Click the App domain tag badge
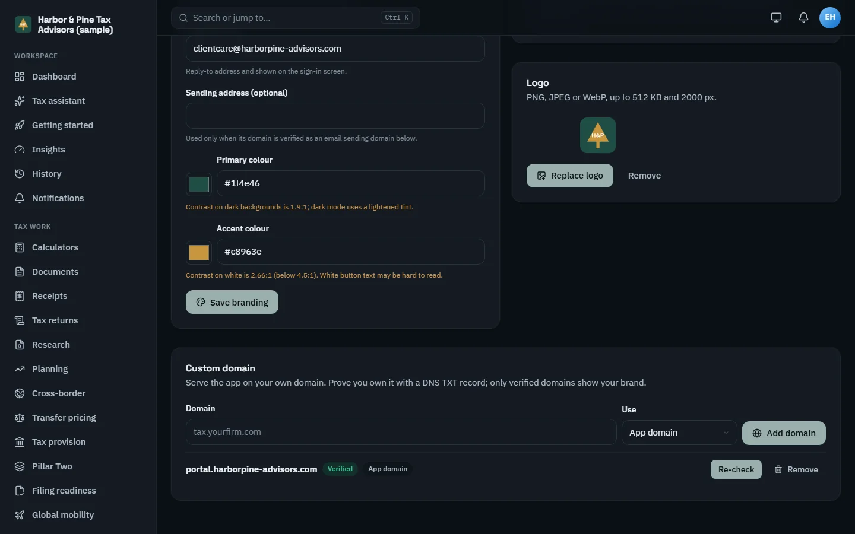Screen dimensions: 855x534 pyautogui.click(x=388, y=469)
